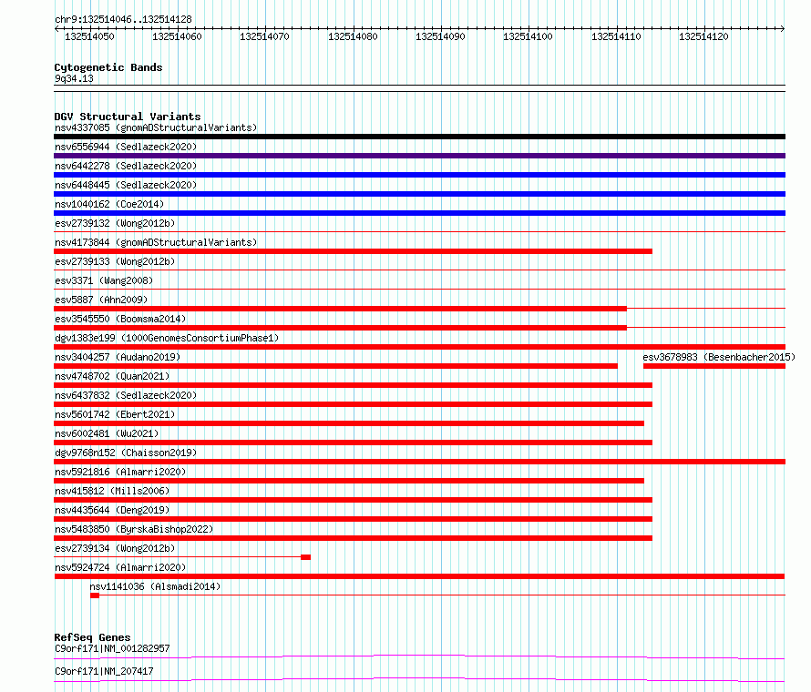Open variant nsv5483850 (ByrskaBishop2022)
Screen dimensions: 811x692
pyautogui.click(x=134, y=529)
